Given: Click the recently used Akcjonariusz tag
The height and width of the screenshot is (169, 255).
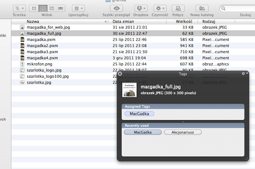Looking at the screenshot, I should (x=183, y=132).
